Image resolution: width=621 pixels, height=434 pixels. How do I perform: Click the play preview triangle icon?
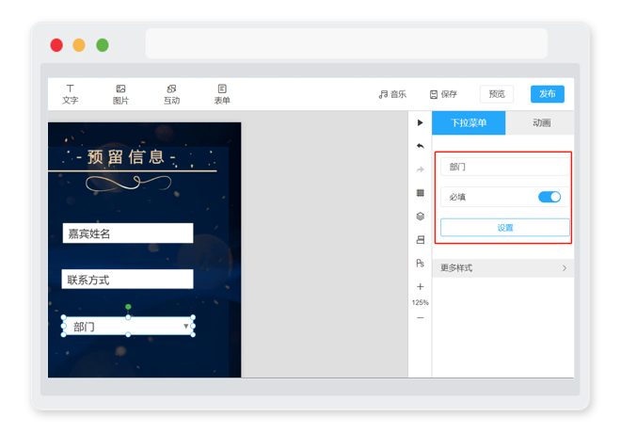[421, 122]
